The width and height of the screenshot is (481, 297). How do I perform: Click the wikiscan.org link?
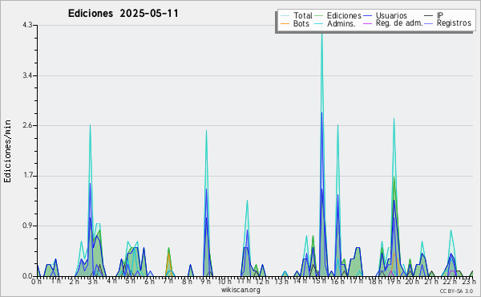pos(240,290)
